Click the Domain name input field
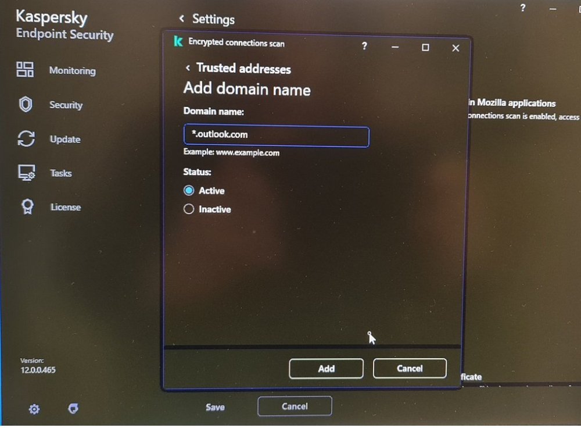 277,135
